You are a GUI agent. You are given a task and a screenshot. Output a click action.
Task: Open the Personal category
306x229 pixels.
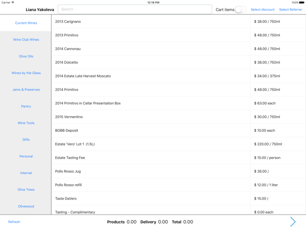coord(26,157)
